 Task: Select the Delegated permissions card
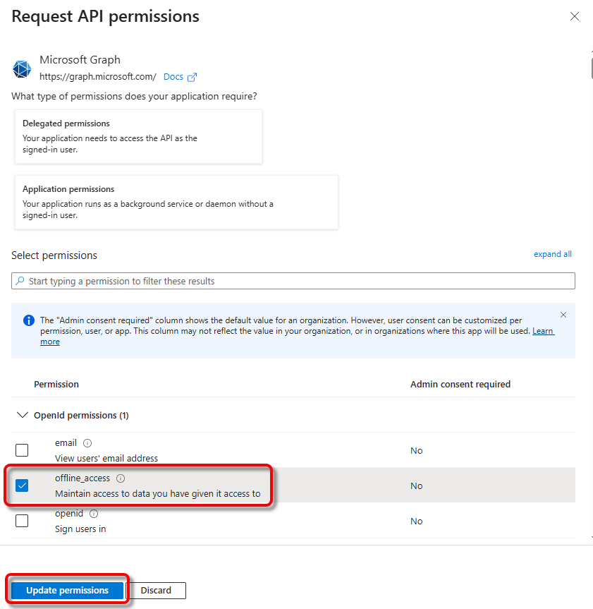[138, 136]
